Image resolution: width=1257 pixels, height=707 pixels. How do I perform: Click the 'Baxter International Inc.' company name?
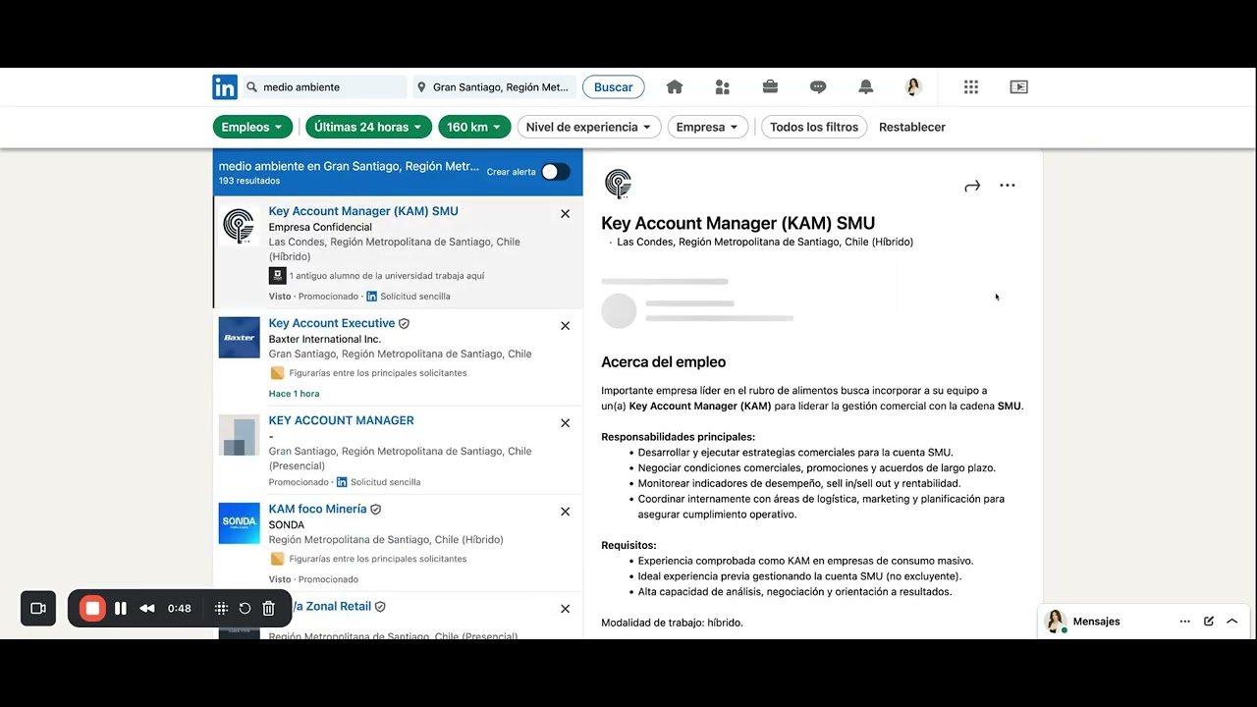click(x=325, y=339)
